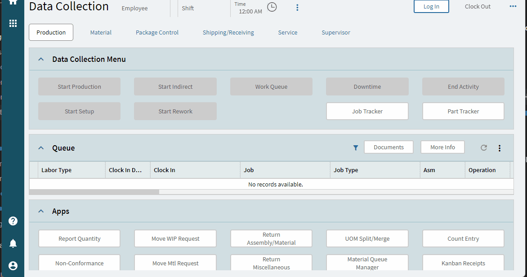The width and height of the screenshot is (527, 277).
Task: Switch to the Supervisor tab
Action: [336, 32]
